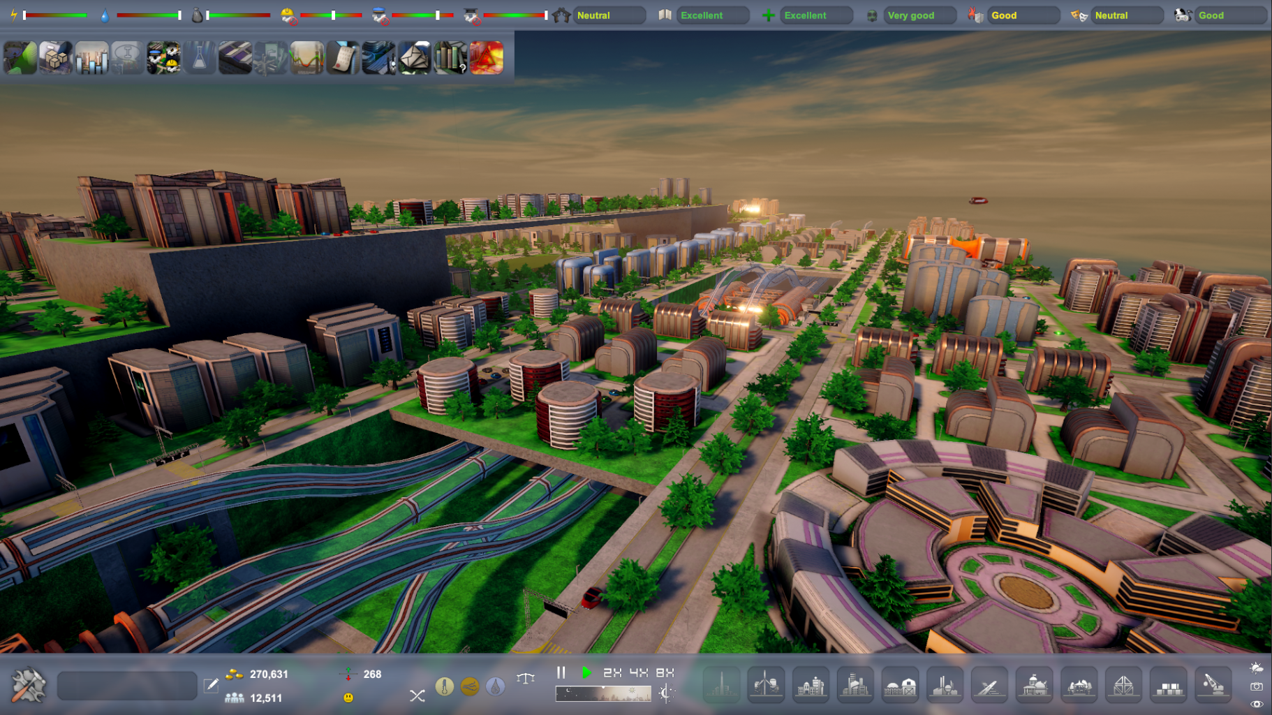Click the population count 12,511
The height and width of the screenshot is (715, 1272).
(266, 698)
